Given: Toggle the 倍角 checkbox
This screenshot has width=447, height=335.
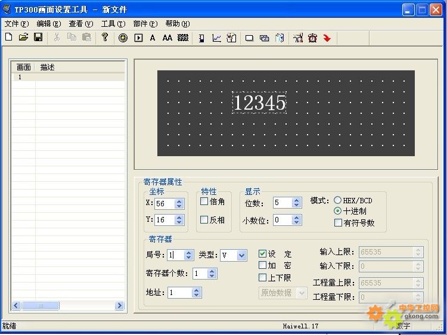Looking at the screenshot, I should (204, 201).
